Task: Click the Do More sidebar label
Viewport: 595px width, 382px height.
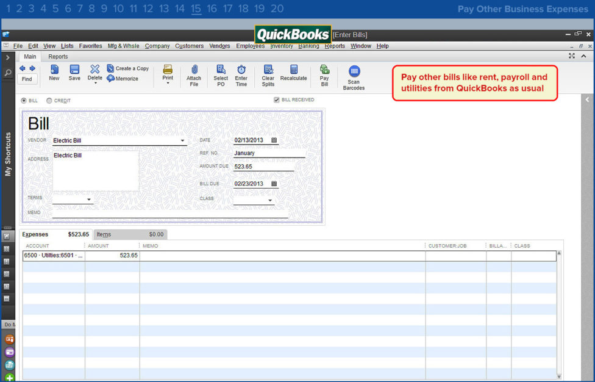Action: pyautogui.click(x=9, y=325)
